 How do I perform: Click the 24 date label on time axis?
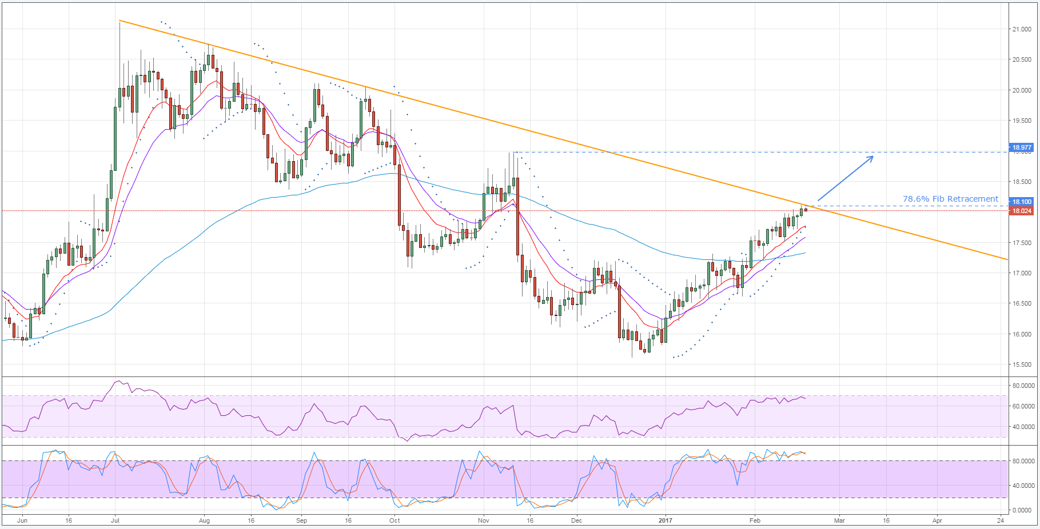1000,520
